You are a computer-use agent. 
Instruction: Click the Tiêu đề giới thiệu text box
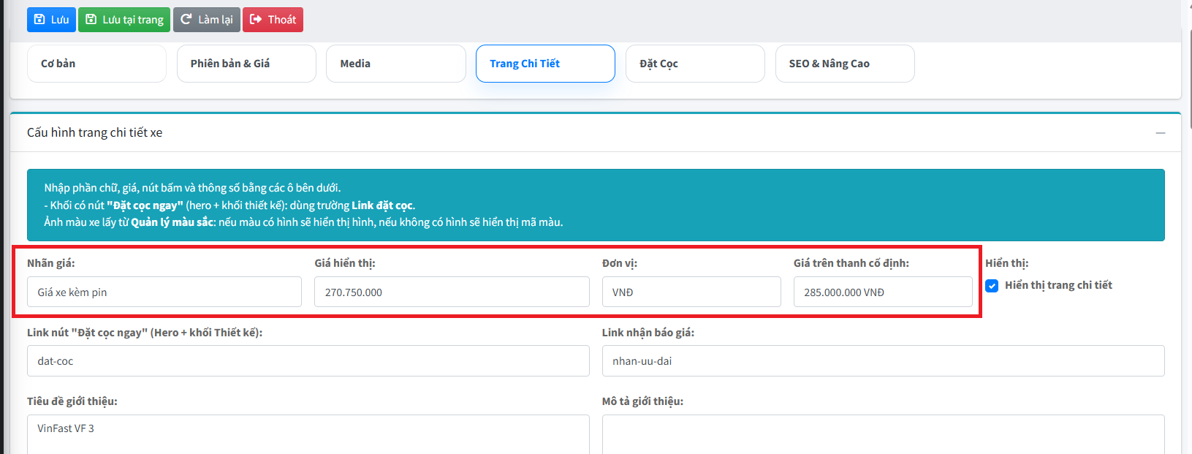coord(308,434)
